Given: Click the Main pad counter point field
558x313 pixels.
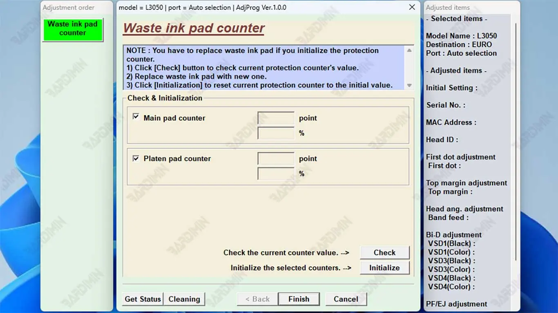Looking at the screenshot, I should point(276,118).
